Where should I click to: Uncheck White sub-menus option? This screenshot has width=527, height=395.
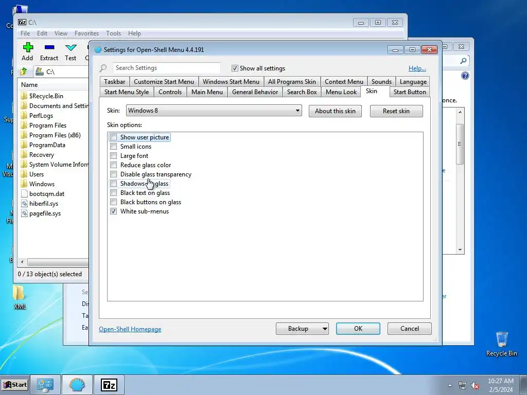coord(114,211)
